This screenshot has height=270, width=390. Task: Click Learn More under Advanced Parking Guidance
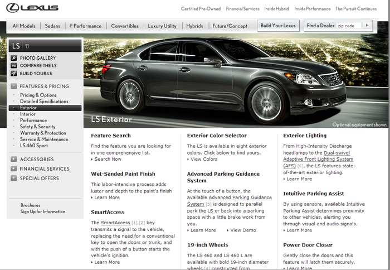point(203,230)
